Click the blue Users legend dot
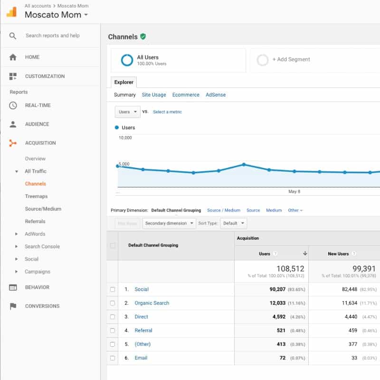The height and width of the screenshot is (380, 380). click(x=116, y=127)
